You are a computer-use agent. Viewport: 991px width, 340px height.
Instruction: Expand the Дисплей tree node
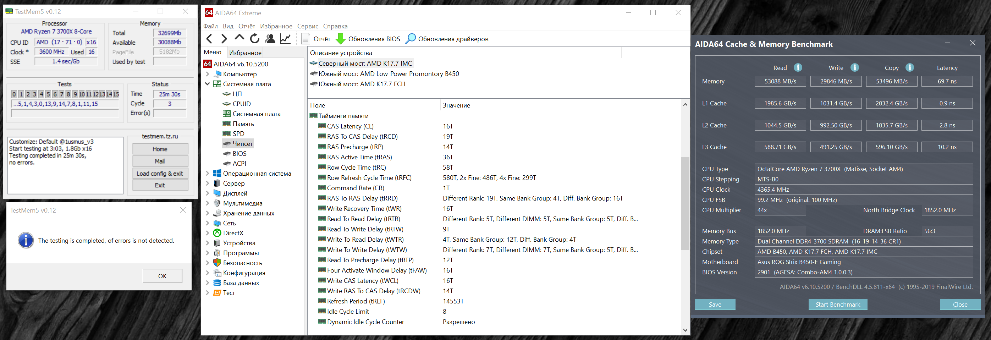pos(207,193)
